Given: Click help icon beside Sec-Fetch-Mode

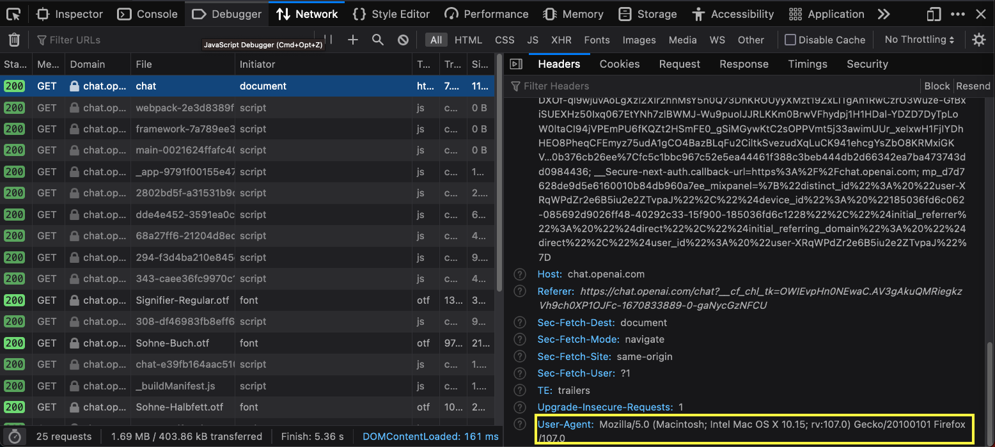Looking at the screenshot, I should point(521,340).
